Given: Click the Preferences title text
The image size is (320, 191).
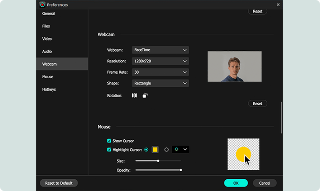Looking at the screenshot, I should 57,5.
